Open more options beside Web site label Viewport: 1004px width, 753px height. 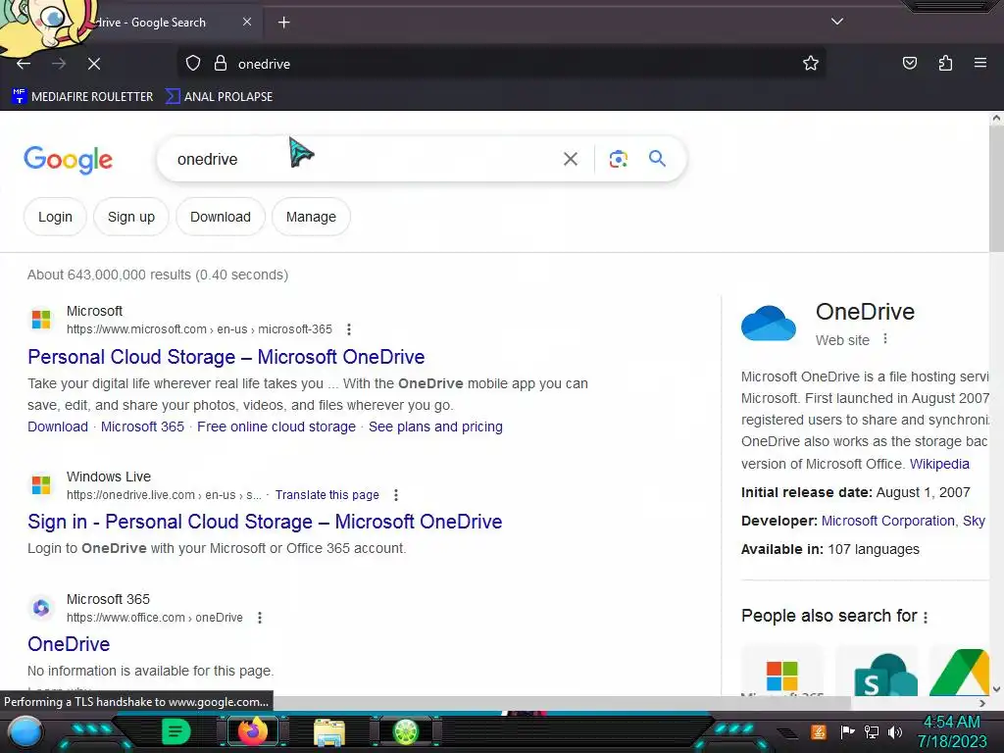(x=885, y=338)
